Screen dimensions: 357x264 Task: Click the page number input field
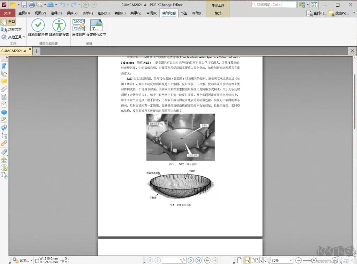[x=174, y=260]
